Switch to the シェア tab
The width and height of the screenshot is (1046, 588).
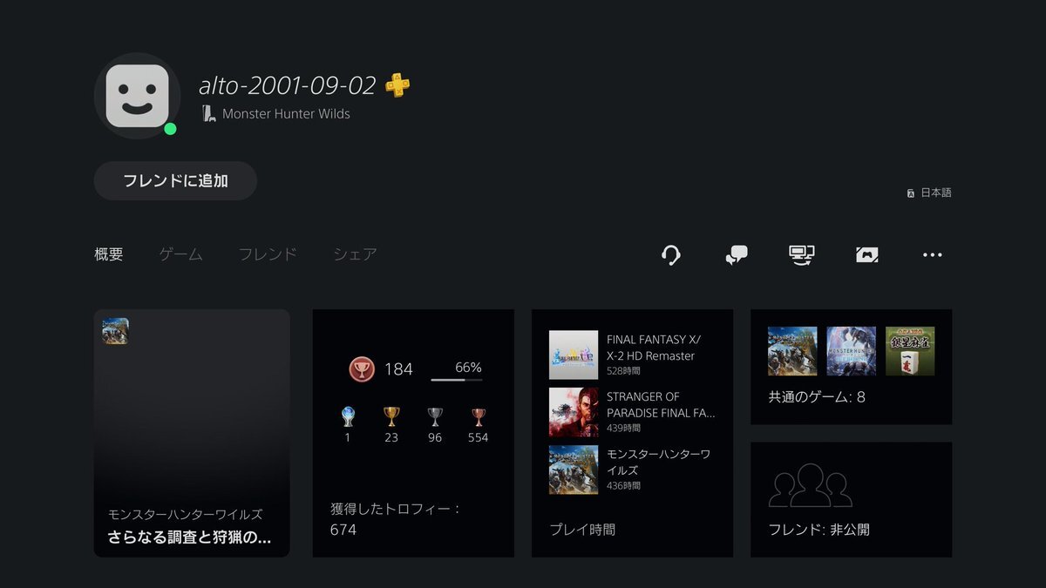click(355, 254)
